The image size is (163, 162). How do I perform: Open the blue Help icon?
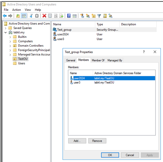coord(69,16)
